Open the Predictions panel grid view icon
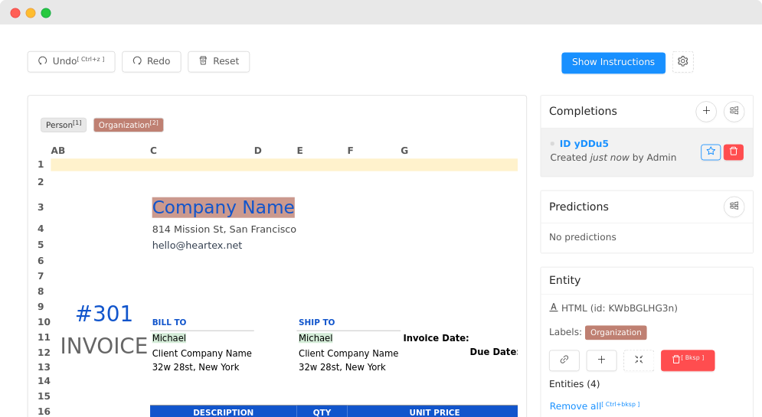 [x=734, y=207]
